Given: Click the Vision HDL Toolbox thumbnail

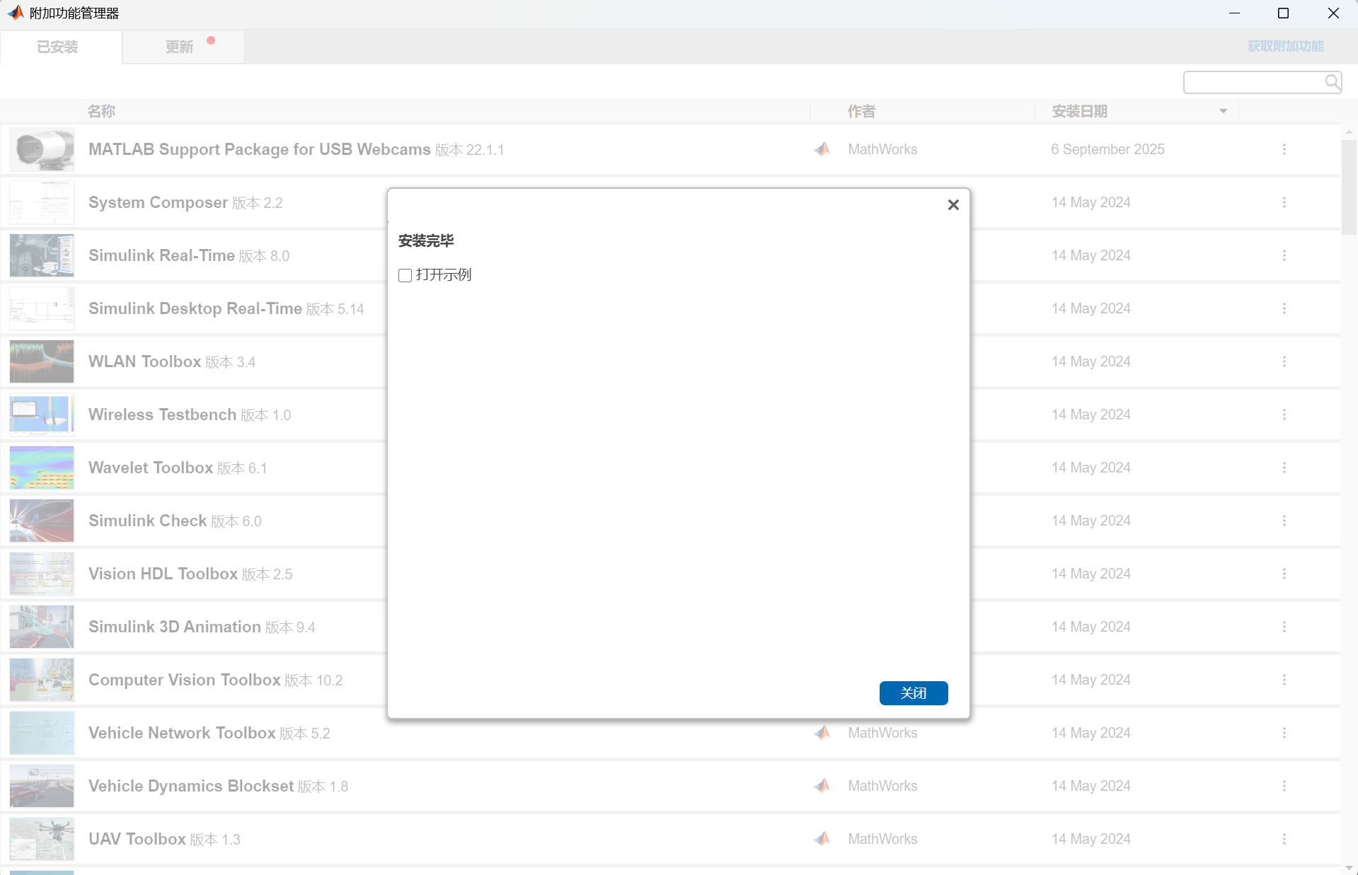Looking at the screenshot, I should click(42, 574).
